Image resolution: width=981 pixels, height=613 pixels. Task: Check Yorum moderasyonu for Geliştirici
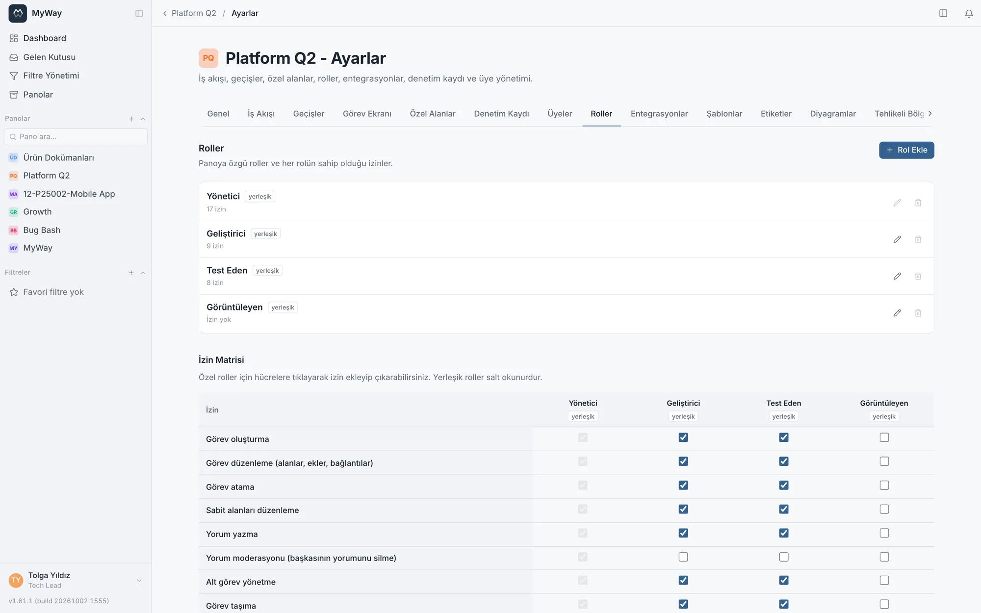pos(683,557)
